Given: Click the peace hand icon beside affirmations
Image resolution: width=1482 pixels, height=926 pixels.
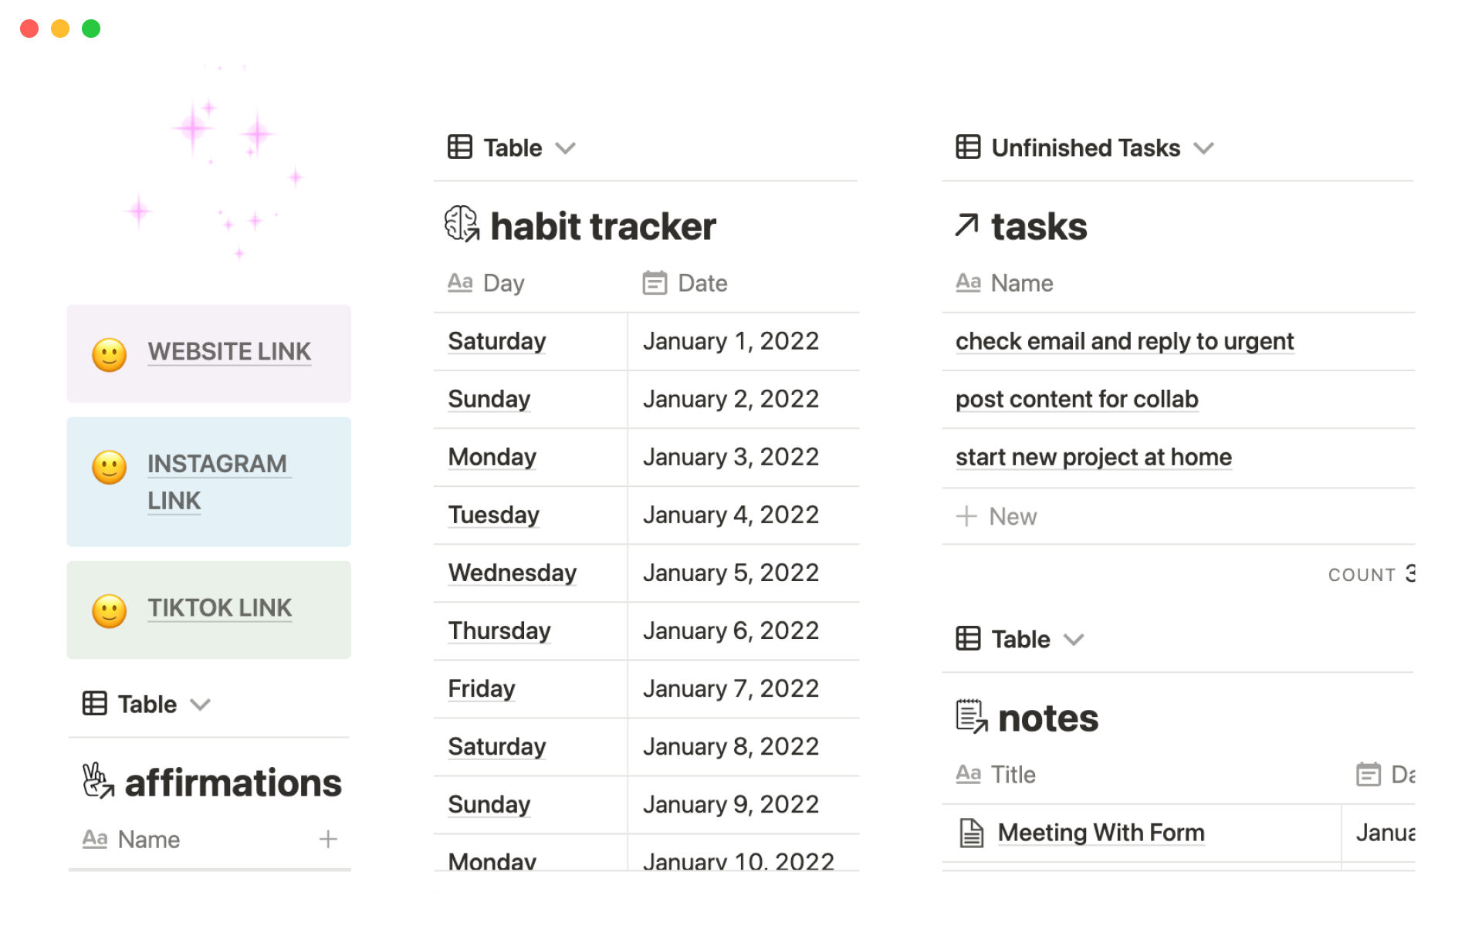Looking at the screenshot, I should [x=98, y=781].
